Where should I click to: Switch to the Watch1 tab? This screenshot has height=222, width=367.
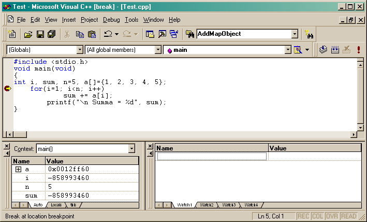(184, 205)
